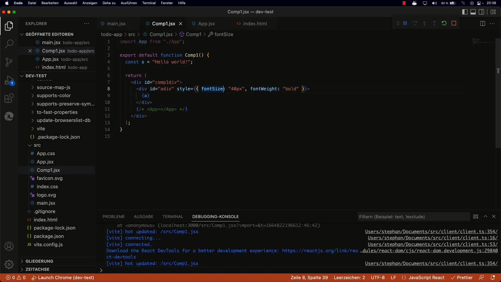Click the feedback icon in status bar
Image resolution: width=501 pixels, height=282 pixels.
point(481,278)
